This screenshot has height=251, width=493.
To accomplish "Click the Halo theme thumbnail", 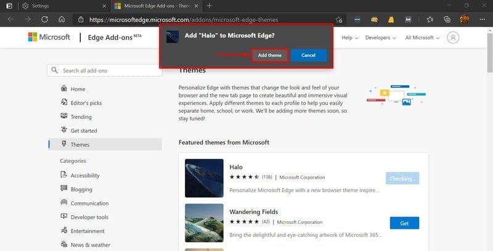I will coord(204,178).
